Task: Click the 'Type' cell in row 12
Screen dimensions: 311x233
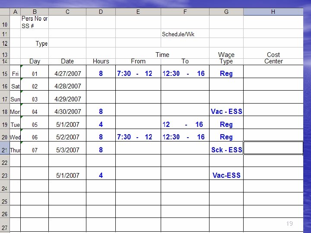Action: [x=35, y=43]
